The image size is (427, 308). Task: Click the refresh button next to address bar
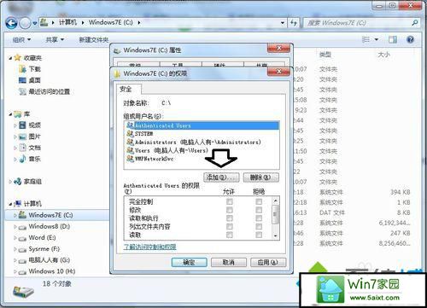(294, 23)
